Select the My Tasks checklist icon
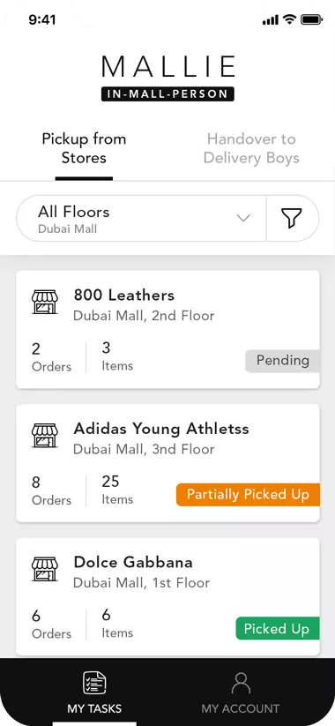Screen dimensions: 335x726 pyautogui.click(x=94, y=684)
